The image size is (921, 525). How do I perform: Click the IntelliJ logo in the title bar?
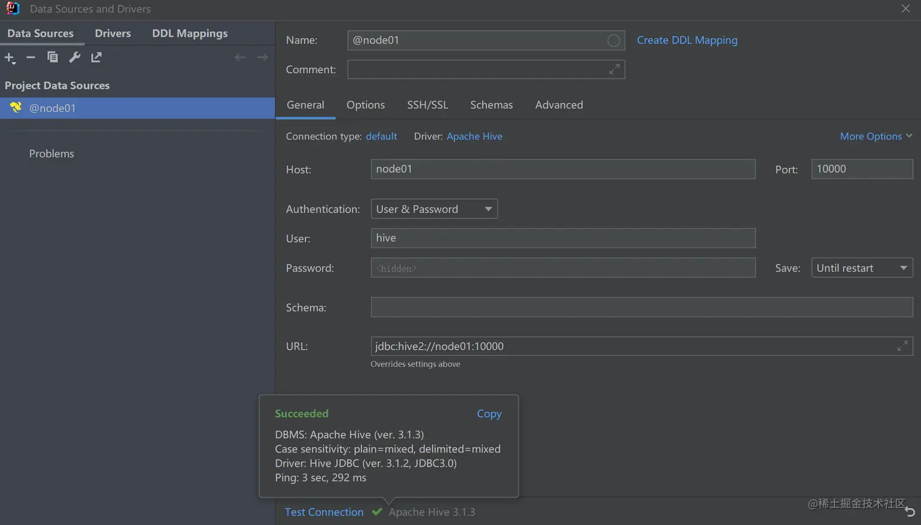12,9
